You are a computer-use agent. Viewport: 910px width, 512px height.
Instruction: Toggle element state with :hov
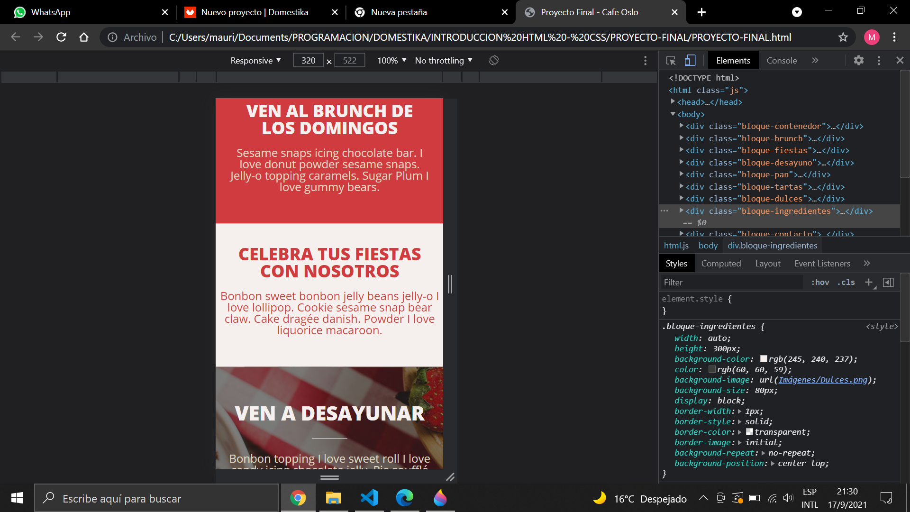pos(820,282)
